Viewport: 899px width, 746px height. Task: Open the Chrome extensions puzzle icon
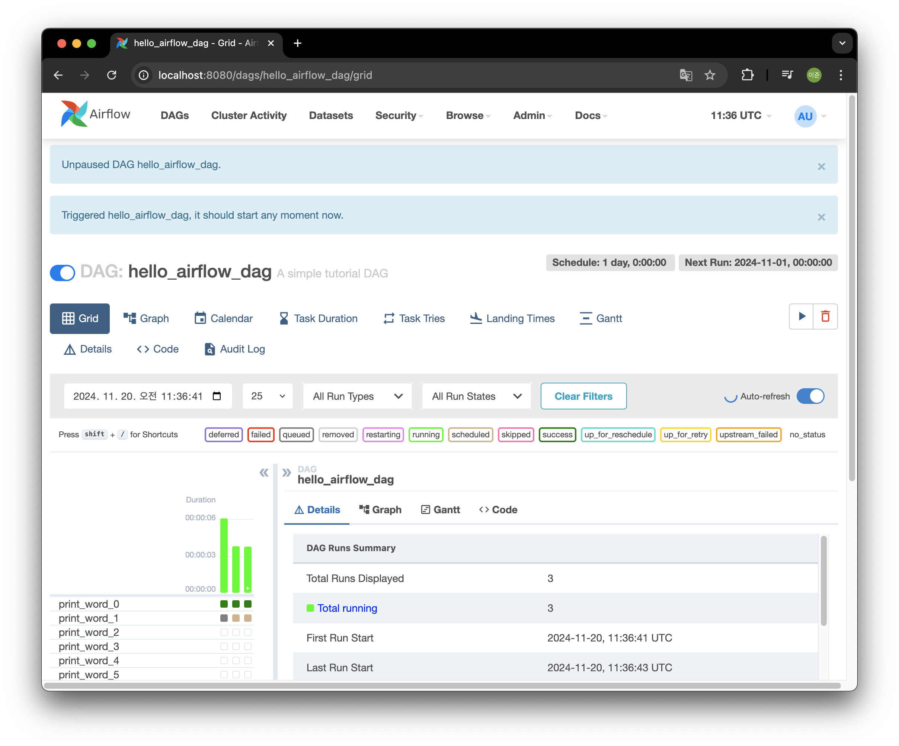(748, 75)
